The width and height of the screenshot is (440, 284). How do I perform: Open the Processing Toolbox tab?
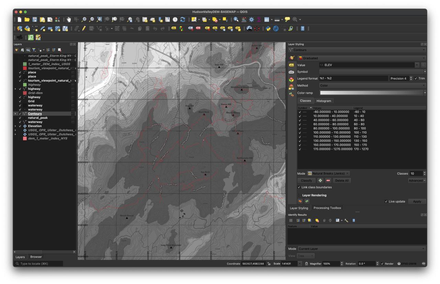[x=327, y=208]
